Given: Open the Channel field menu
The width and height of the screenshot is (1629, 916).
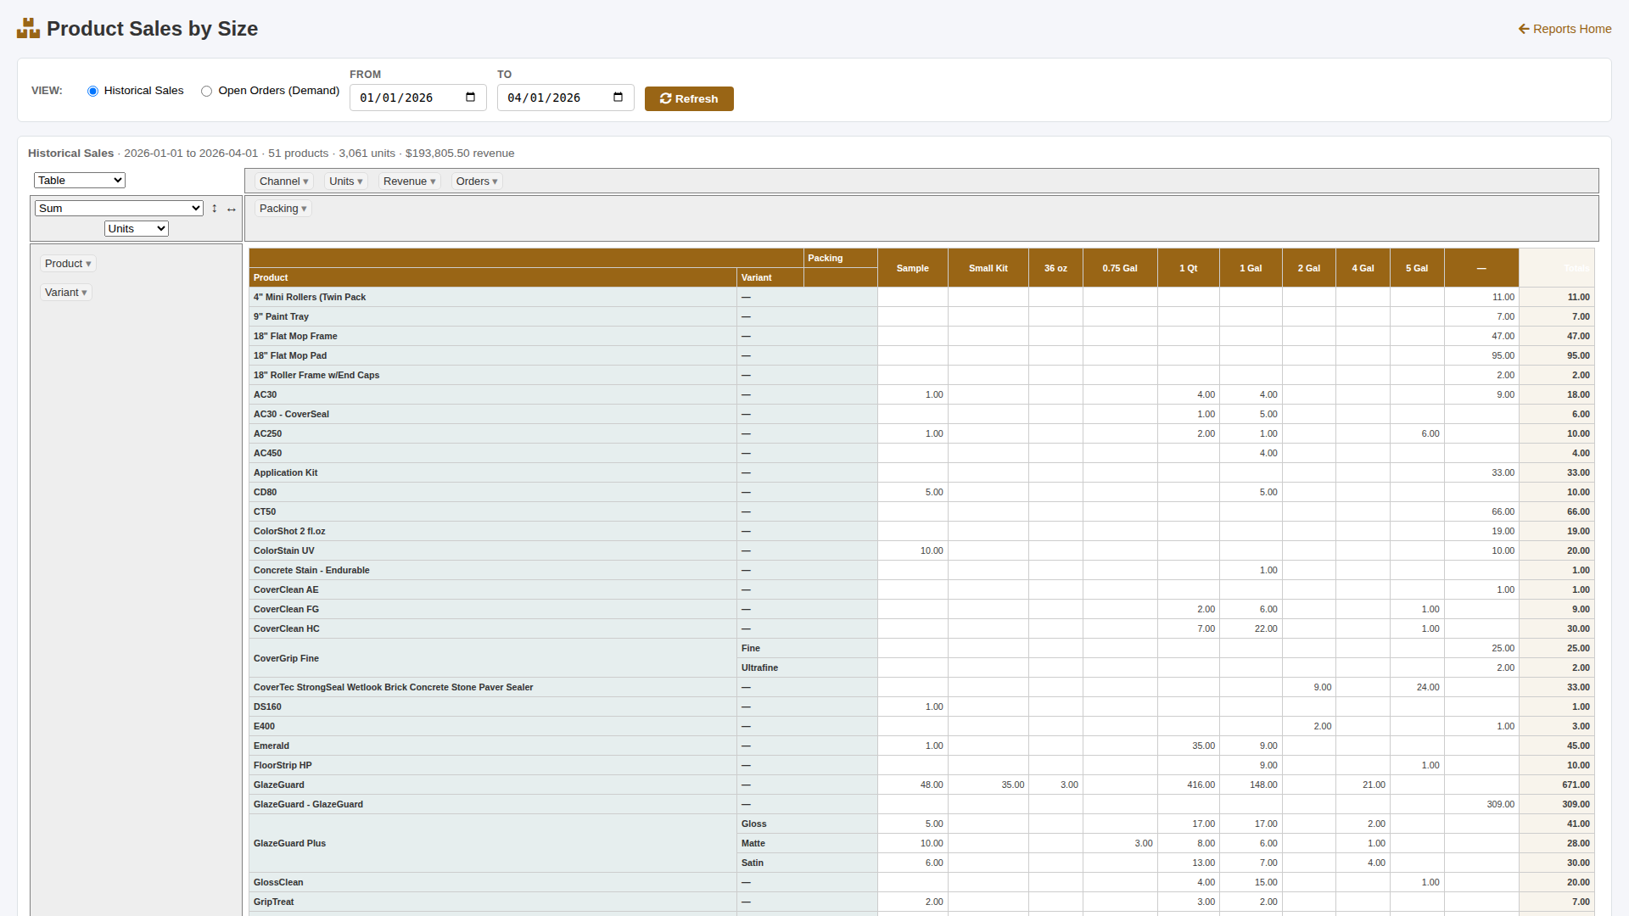Looking at the screenshot, I should tap(283, 181).
